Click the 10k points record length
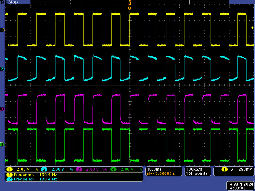The width and height of the screenshot is (255, 191). pos(197,173)
